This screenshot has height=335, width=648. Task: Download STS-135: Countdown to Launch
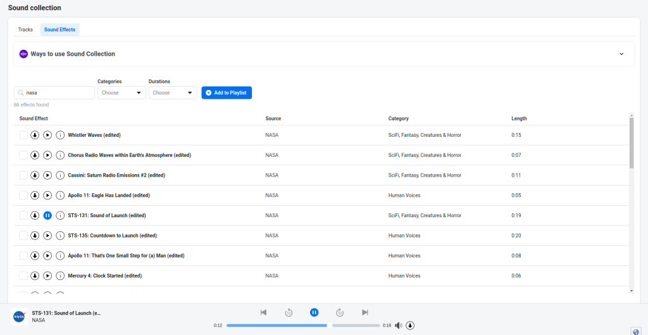coord(35,236)
